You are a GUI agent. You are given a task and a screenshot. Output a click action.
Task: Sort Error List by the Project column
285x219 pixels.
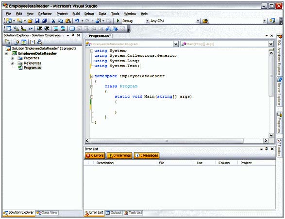pos(256,163)
